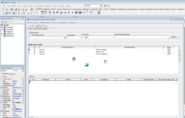
Task: Switch to the Data Access palette tab
Action: 67,9
